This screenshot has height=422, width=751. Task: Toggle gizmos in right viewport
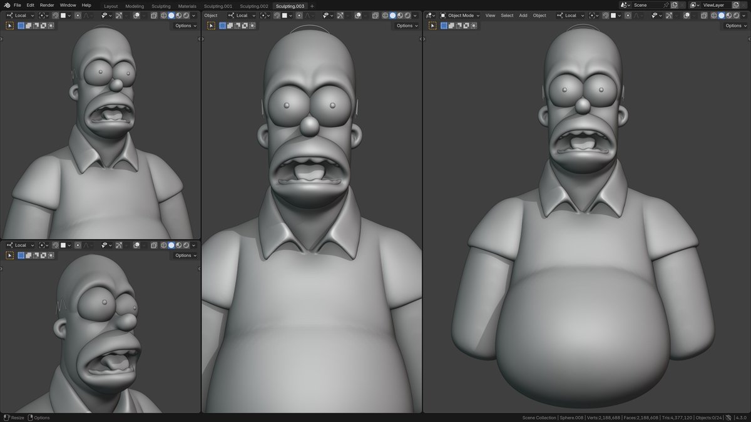[x=669, y=15]
